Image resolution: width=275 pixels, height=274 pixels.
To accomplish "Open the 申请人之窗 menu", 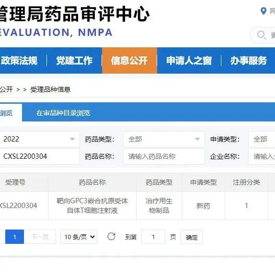I will pos(189,61).
